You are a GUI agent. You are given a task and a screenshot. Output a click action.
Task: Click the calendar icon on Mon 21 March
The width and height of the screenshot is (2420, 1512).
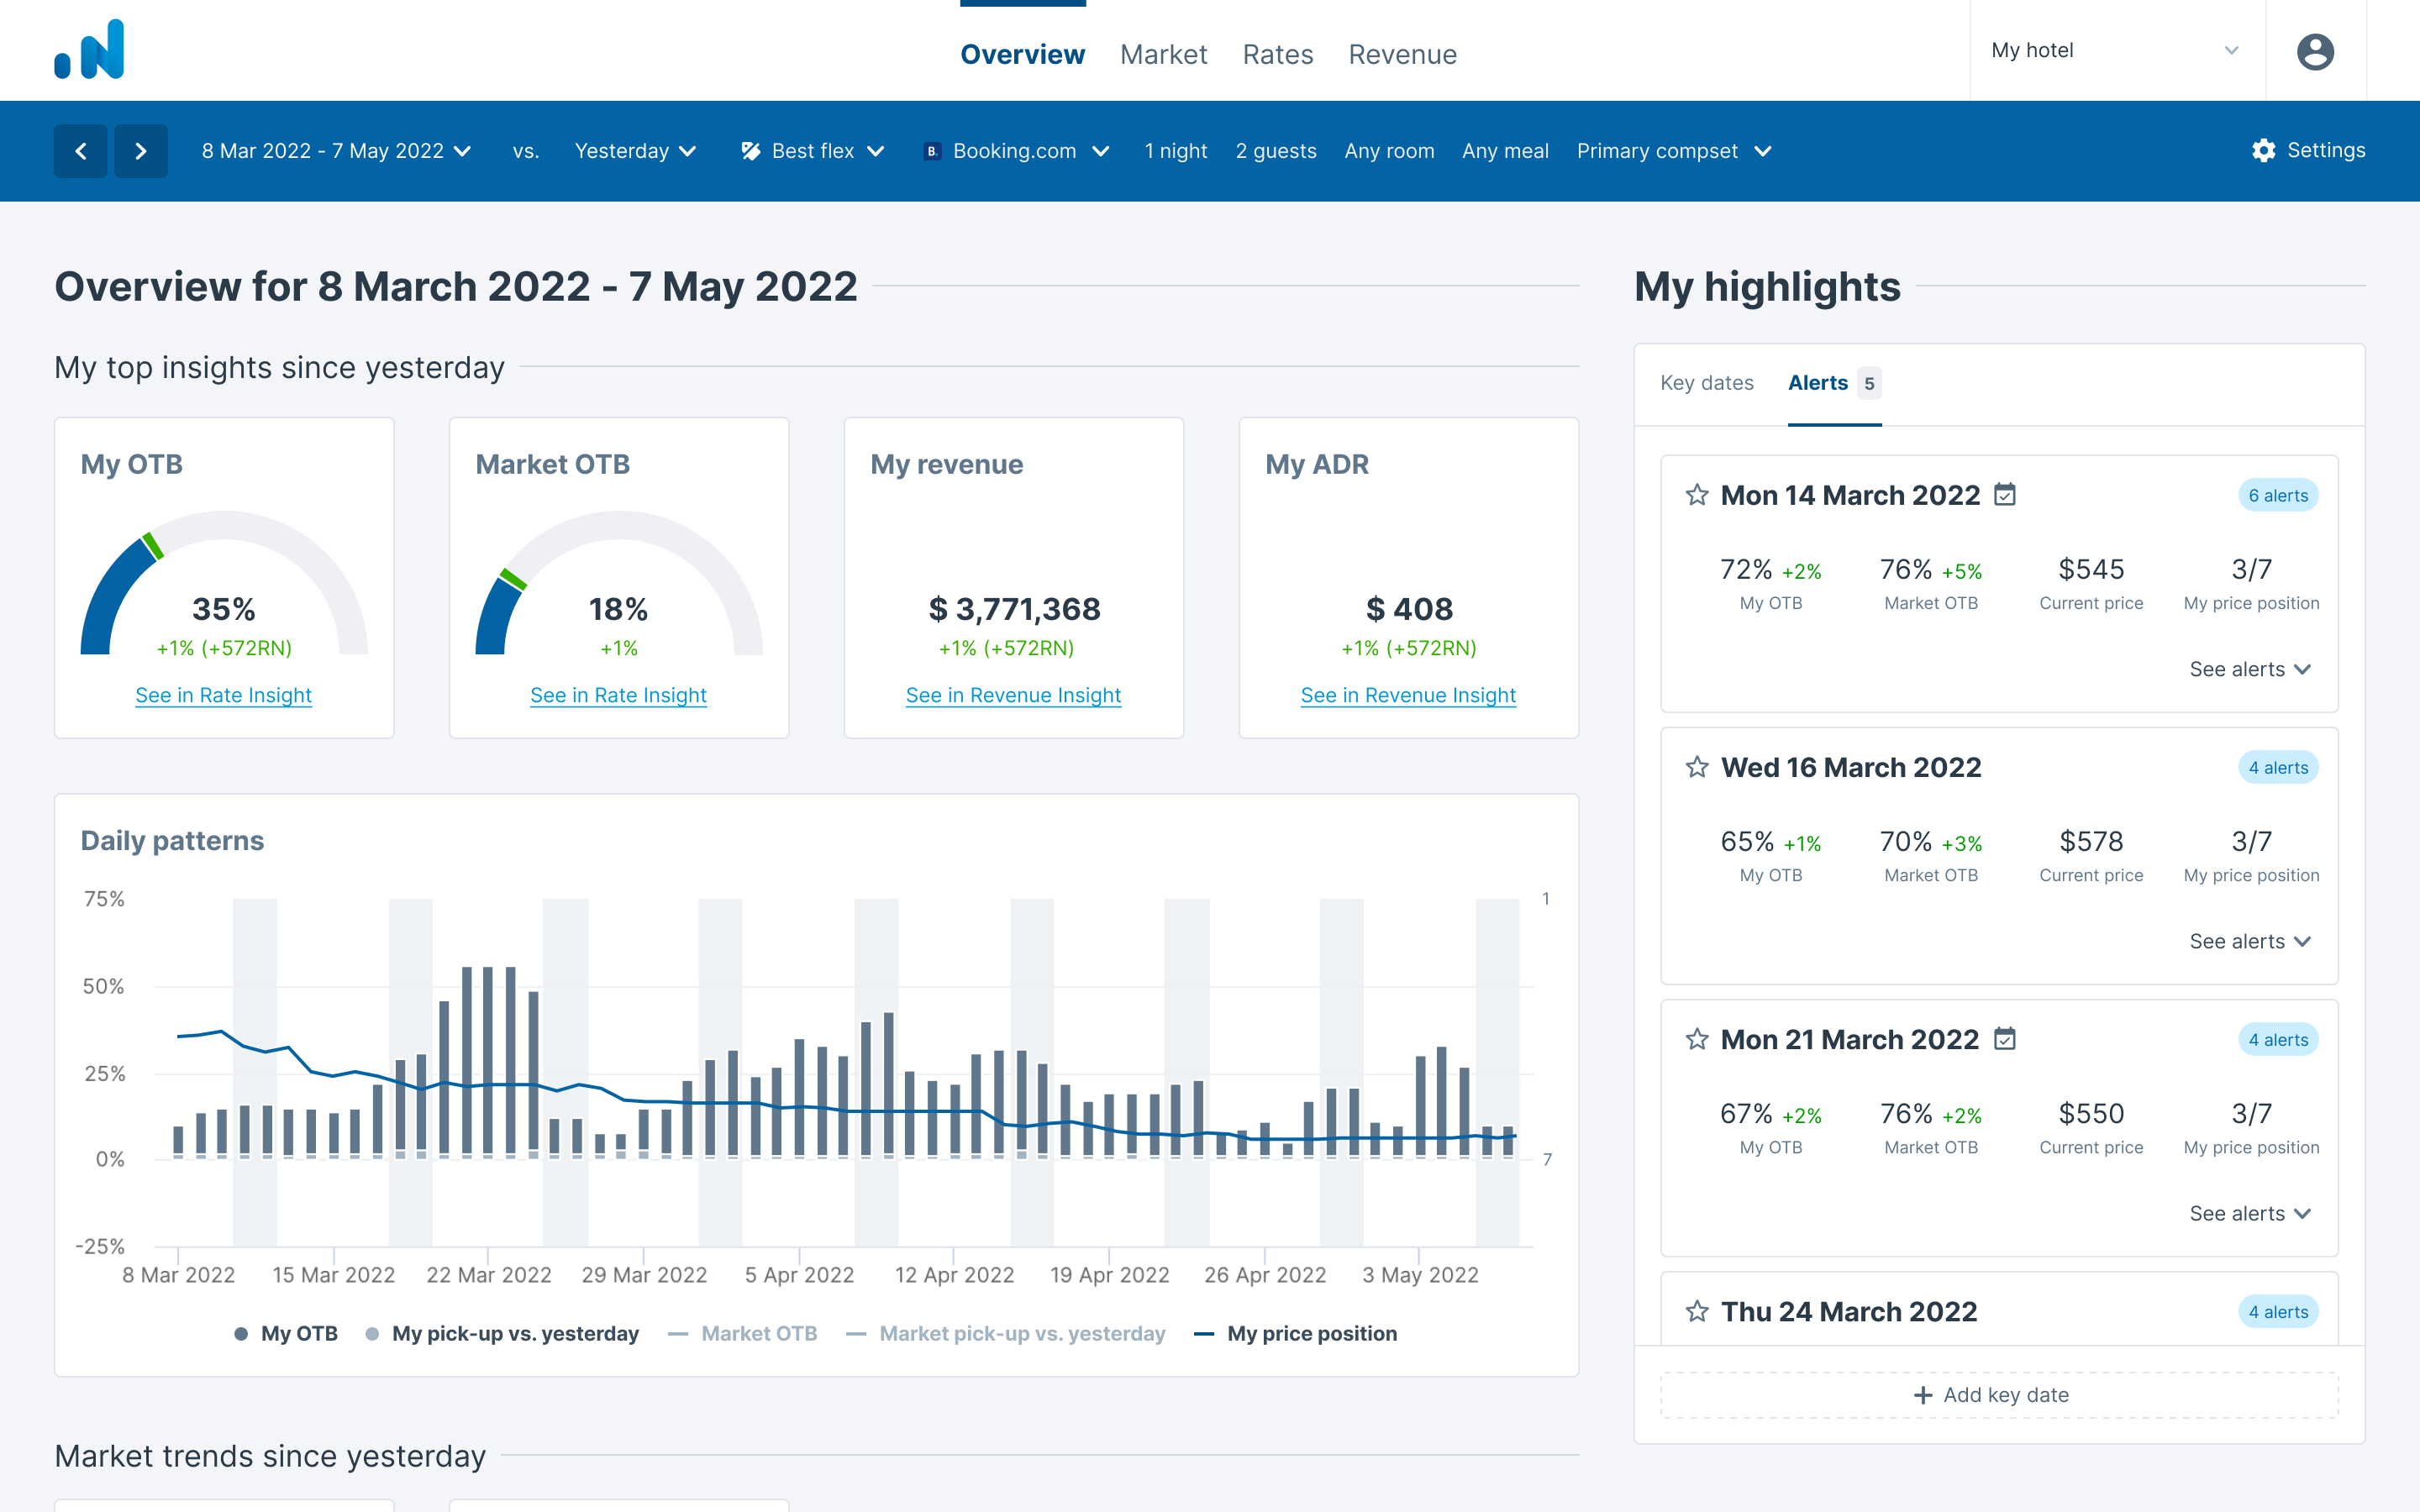click(2006, 1040)
